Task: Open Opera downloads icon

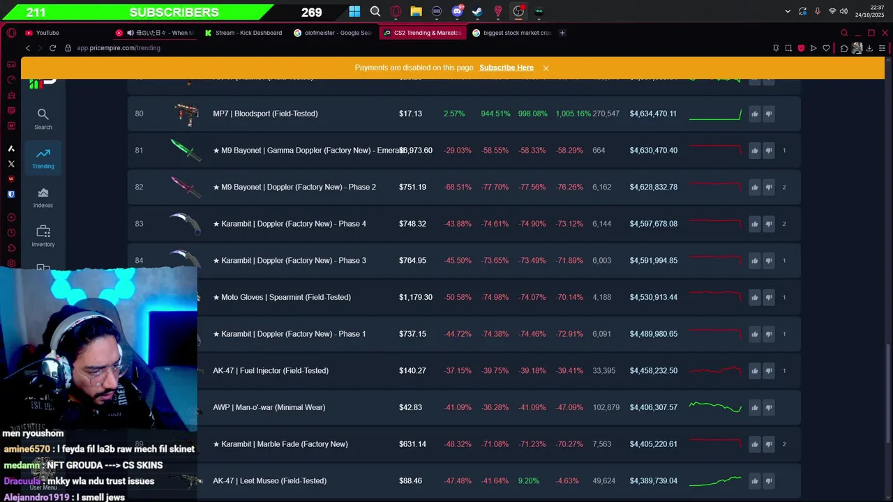Action: coord(870,48)
